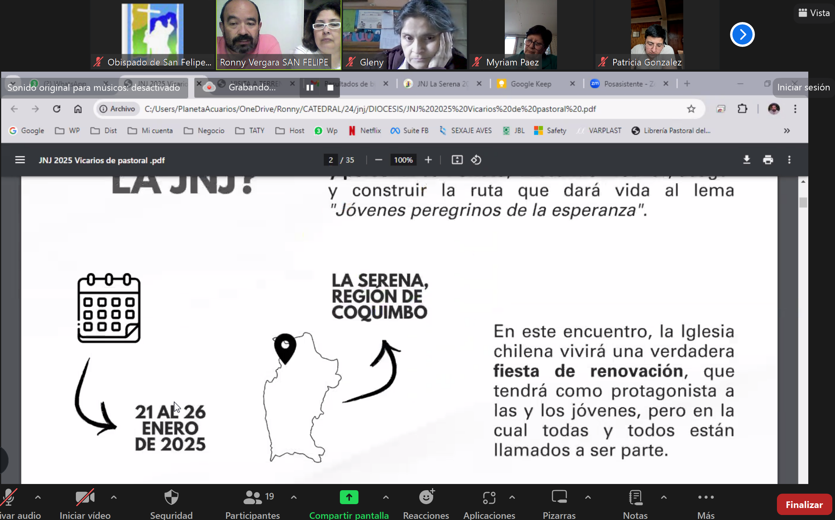Viewport: 835px width, 520px height.
Task: Bookmark this page with star icon
Action: coord(691,109)
